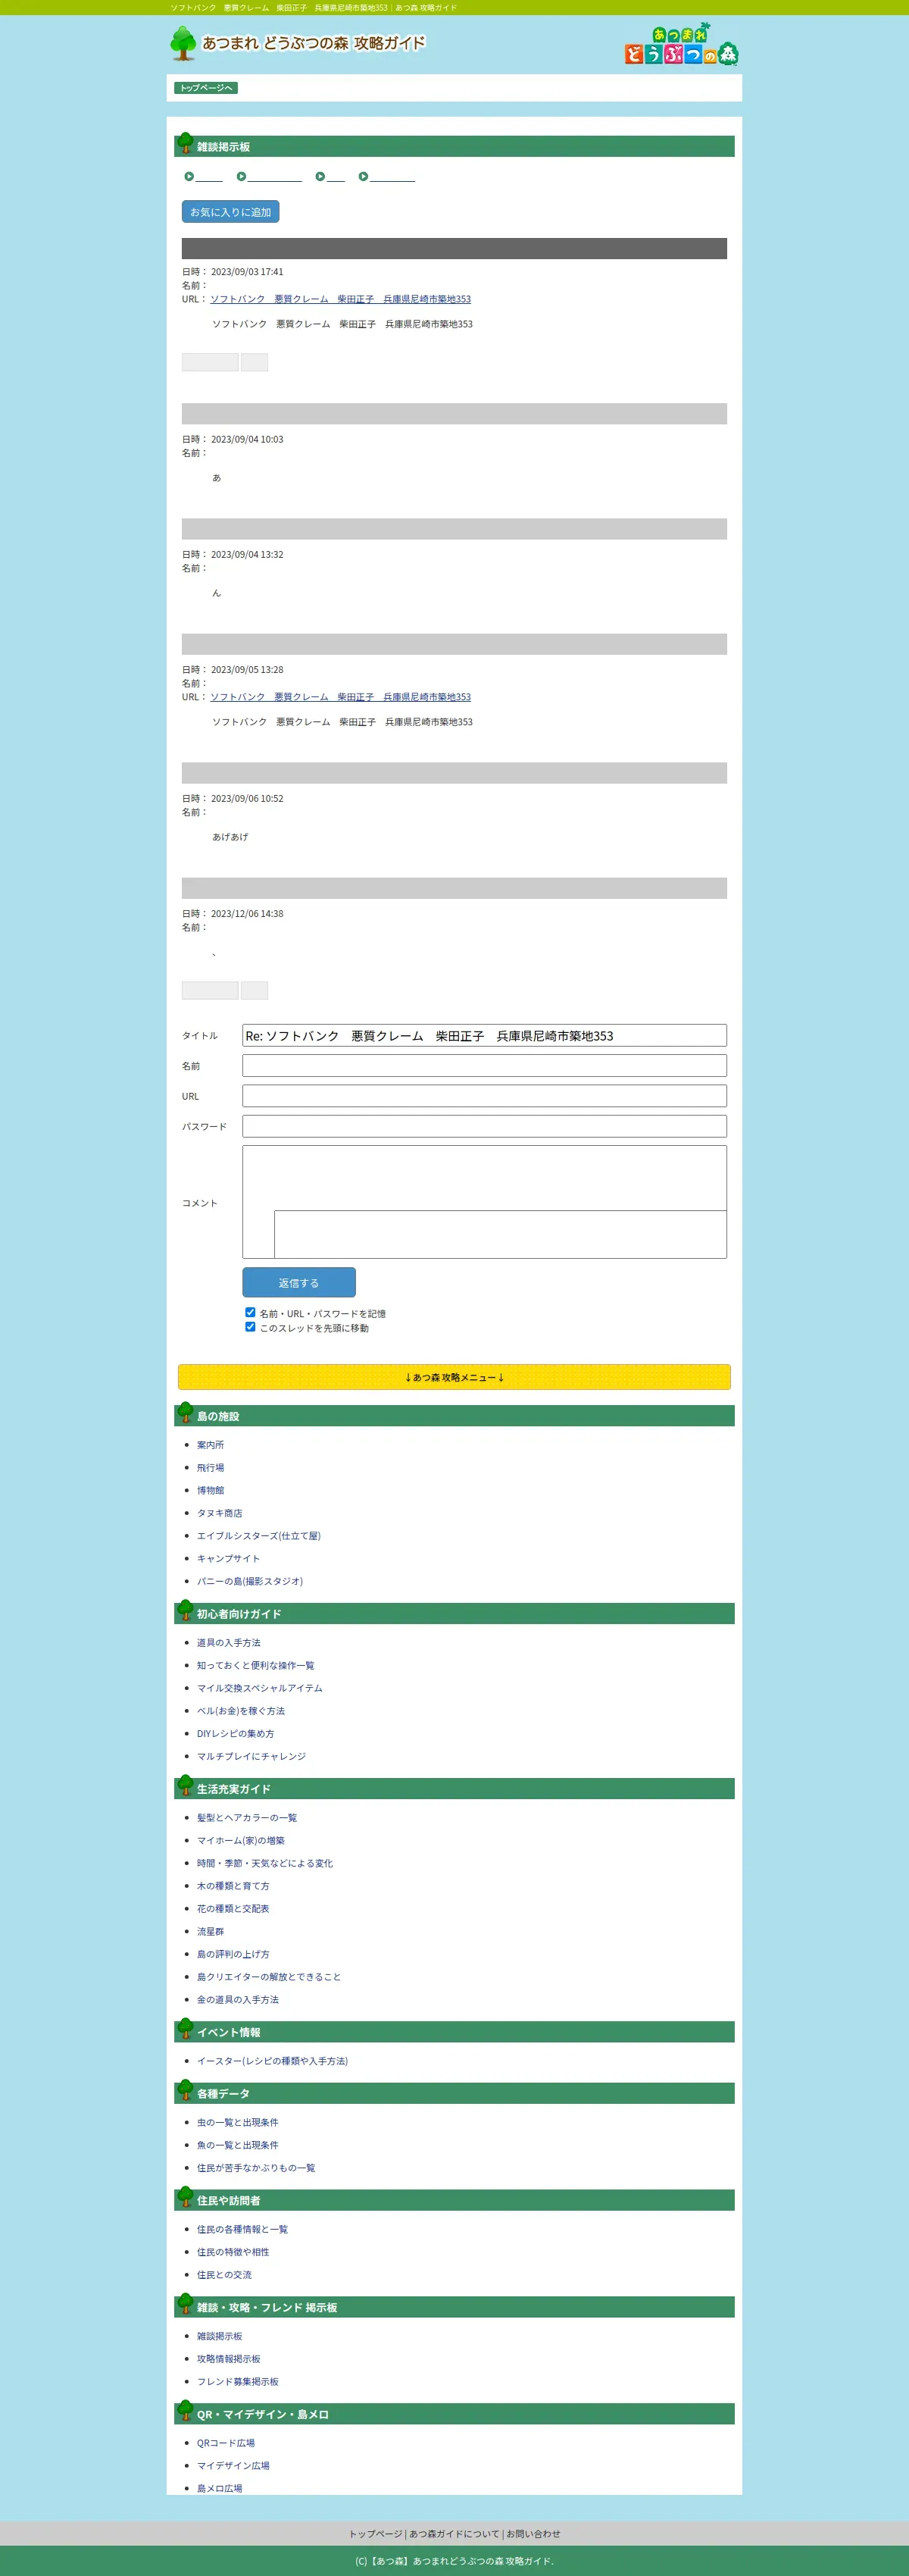Open 住民の各種情報と一覧 link
Image resolution: width=909 pixels, height=2576 pixels.
(x=242, y=2229)
